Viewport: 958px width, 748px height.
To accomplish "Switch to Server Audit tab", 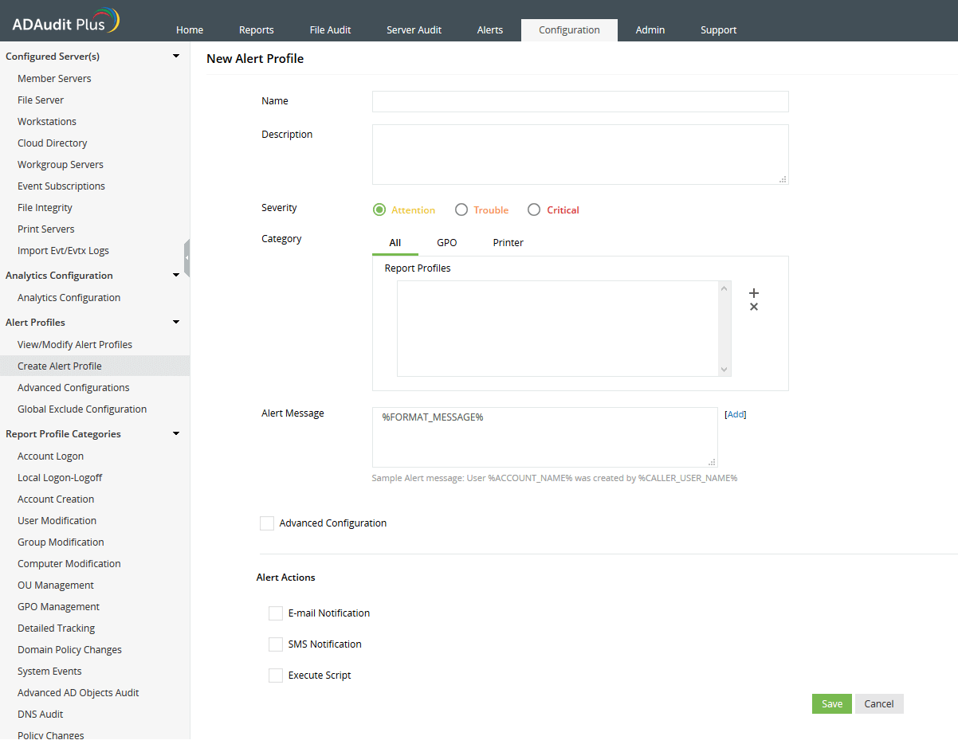I will (414, 30).
